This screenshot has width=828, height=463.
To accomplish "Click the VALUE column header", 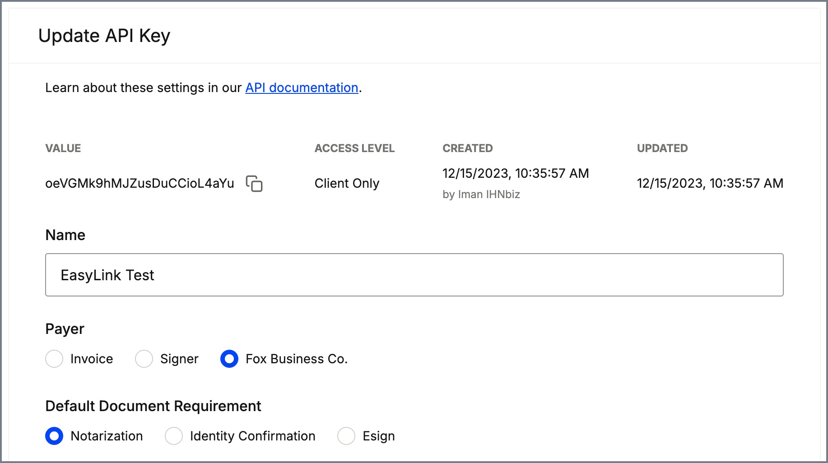I will click(63, 148).
